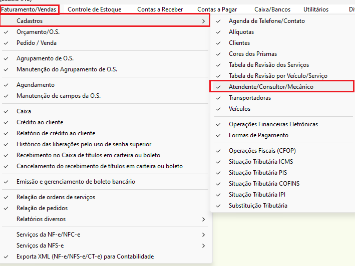355x266 pixels.
Task: Click the checkmark beside Veículos
Action: point(218,109)
